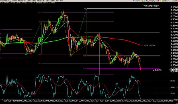Click the '200 SMA' annotation label
The image size is (178, 104).
tap(153, 45)
